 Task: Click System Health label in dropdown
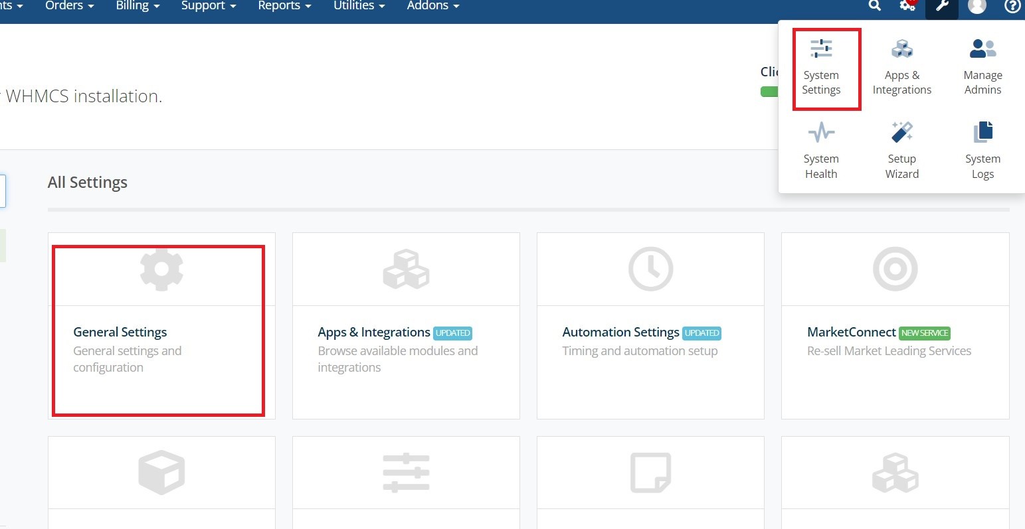pos(821,167)
